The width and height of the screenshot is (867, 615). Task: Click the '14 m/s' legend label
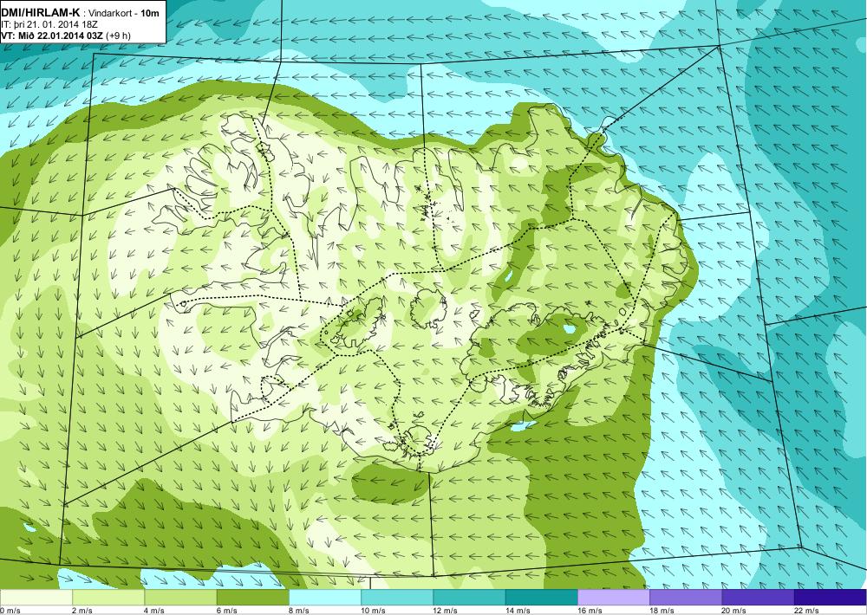point(518,611)
